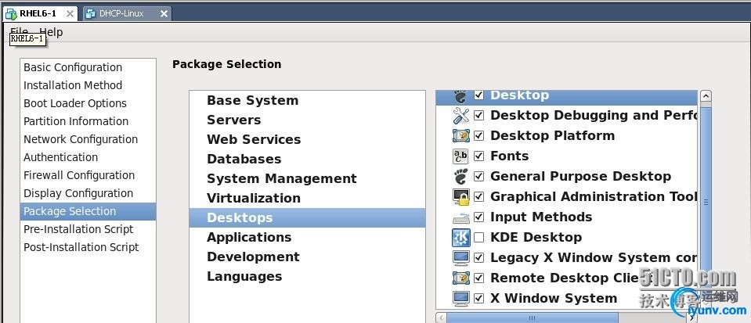The width and height of the screenshot is (751, 323).
Task: Uncheck the Fonts checkbox
Action: 478,156
